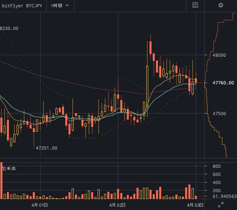The height and width of the screenshot is (210, 237).
Task: Open the chart settings gear
Action: 221,5
